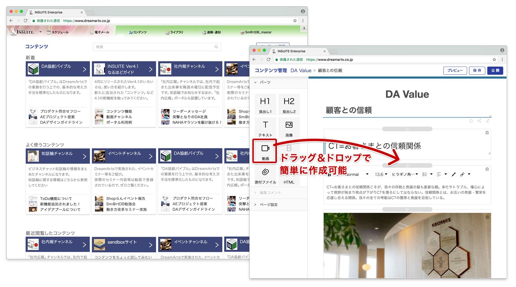Open the DA Value breadcrumb link

pyautogui.click(x=301, y=71)
